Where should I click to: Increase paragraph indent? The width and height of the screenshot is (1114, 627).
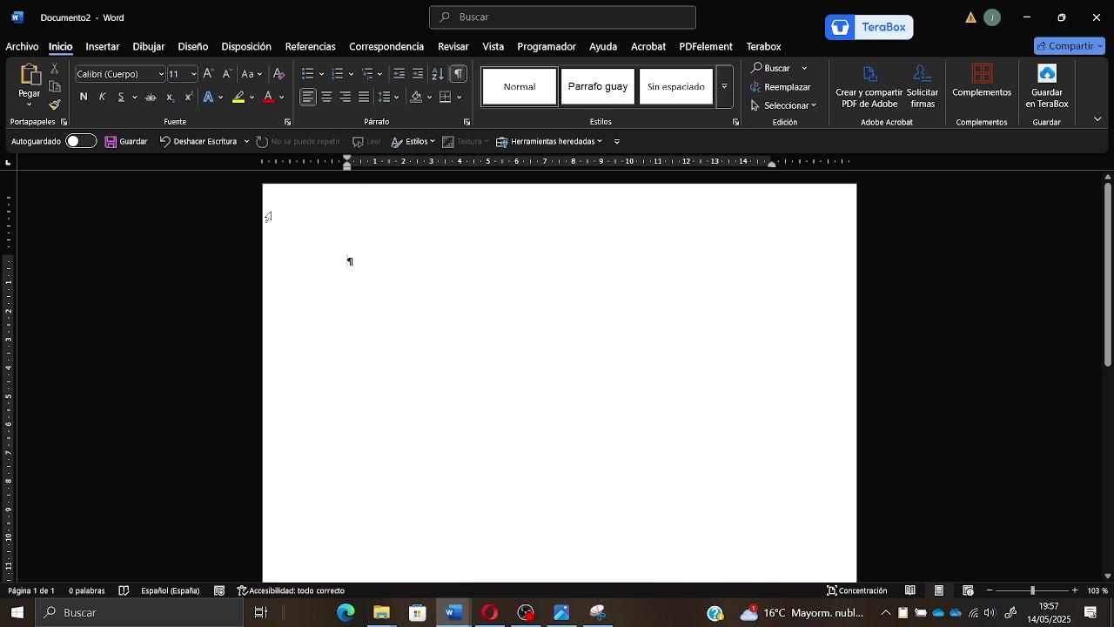coord(418,74)
